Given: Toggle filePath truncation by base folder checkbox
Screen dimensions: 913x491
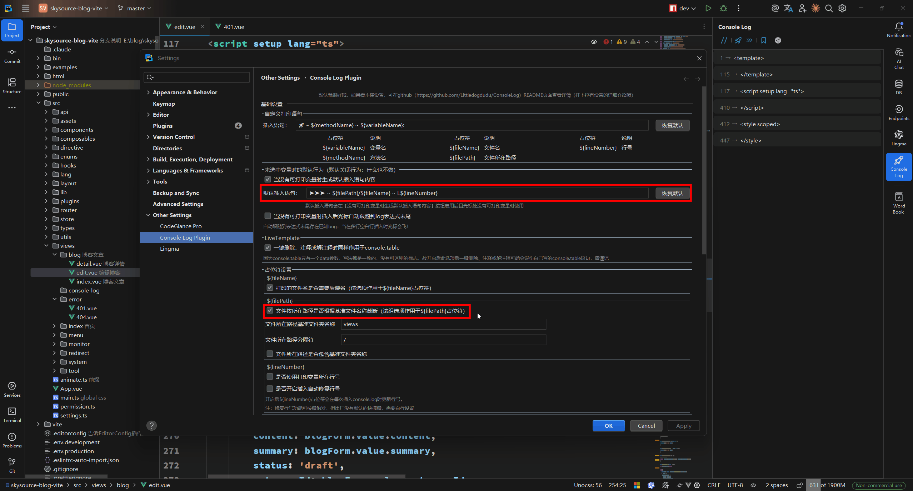Looking at the screenshot, I should tap(270, 311).
